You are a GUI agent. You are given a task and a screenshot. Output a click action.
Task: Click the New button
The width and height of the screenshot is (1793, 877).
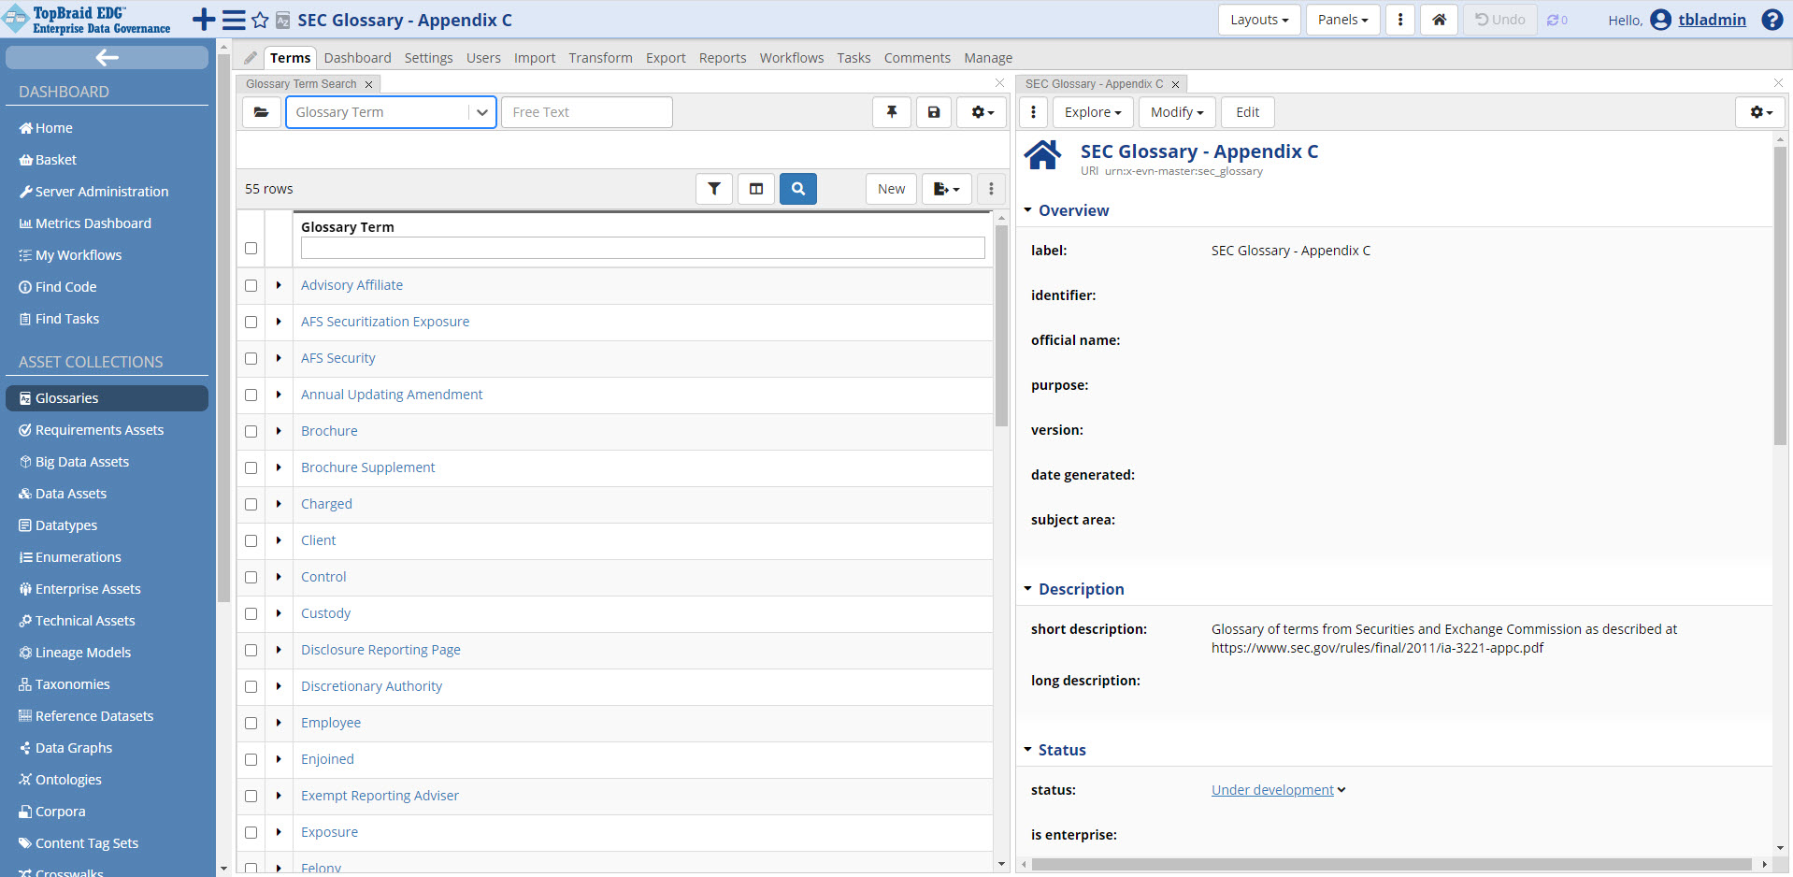[890, 189]
